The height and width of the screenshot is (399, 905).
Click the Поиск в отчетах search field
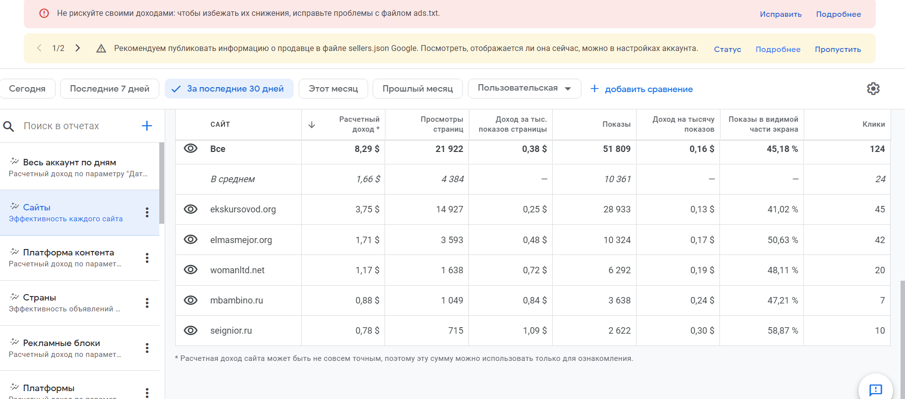[74, 126]
